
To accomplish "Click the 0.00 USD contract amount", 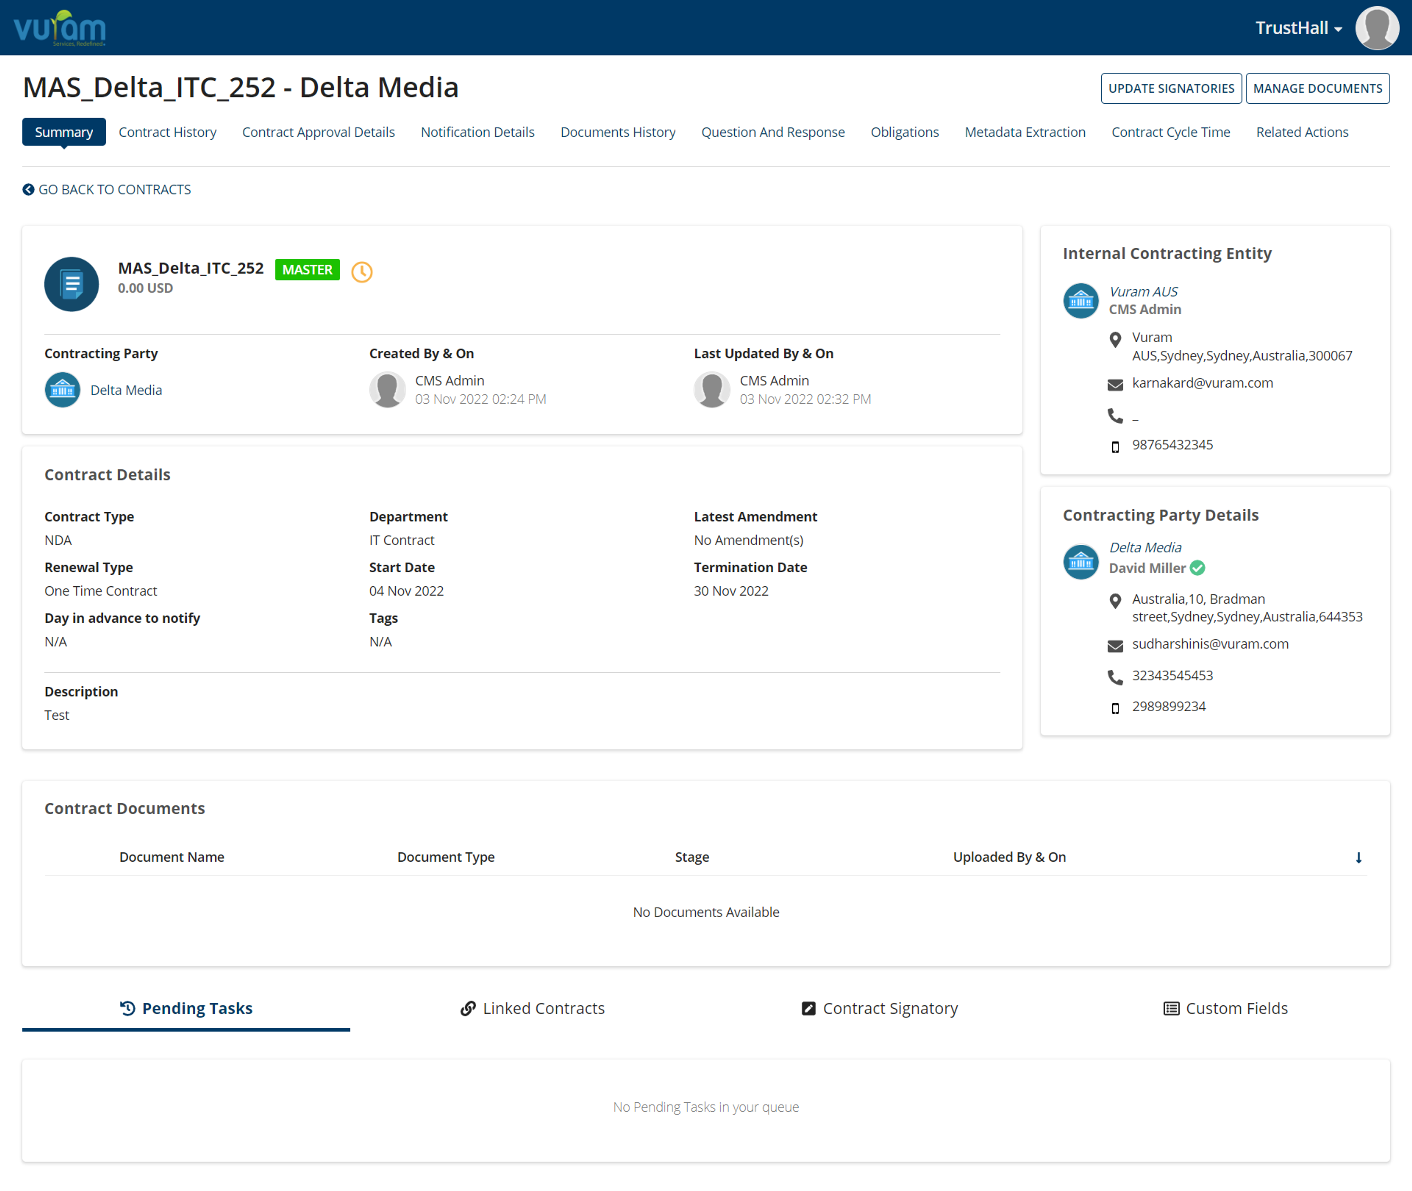I will click(145, 288).
